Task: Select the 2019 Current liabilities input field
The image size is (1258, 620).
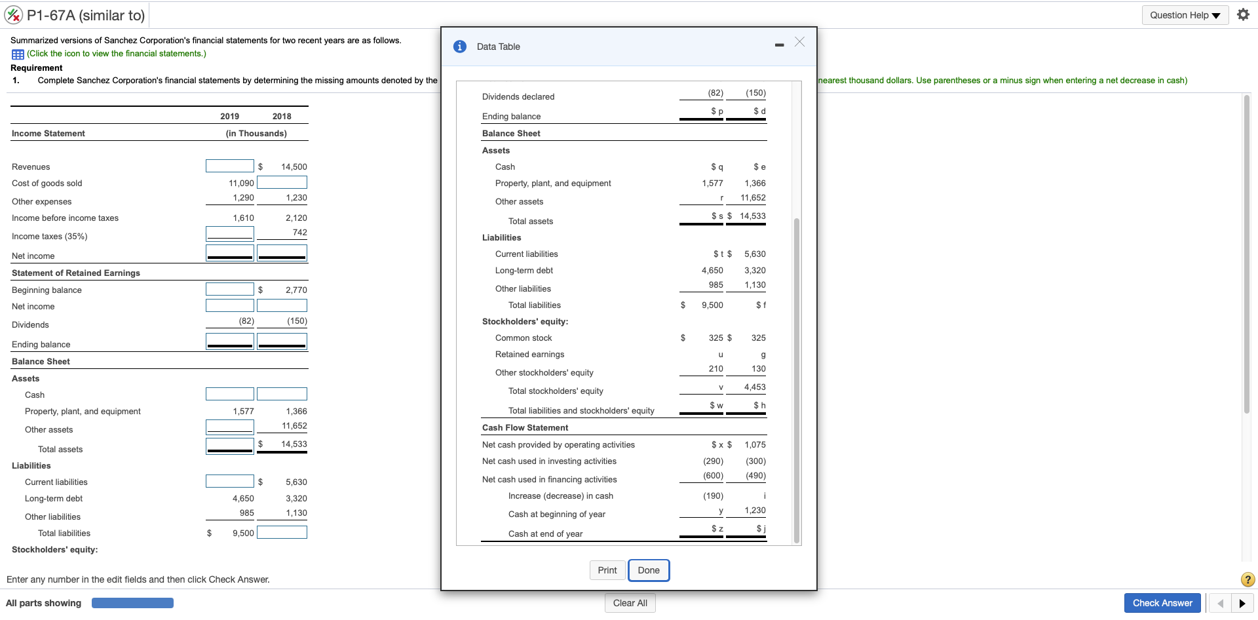Action: 230,481
